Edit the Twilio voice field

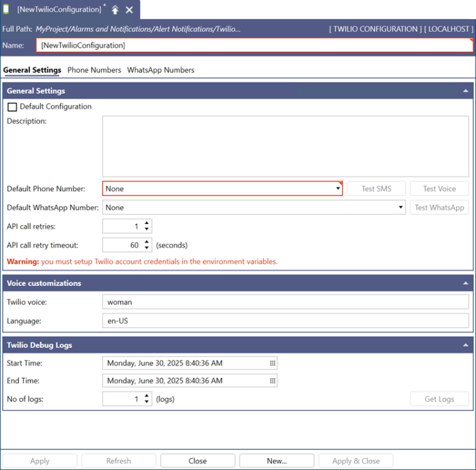tap(286, 303)
